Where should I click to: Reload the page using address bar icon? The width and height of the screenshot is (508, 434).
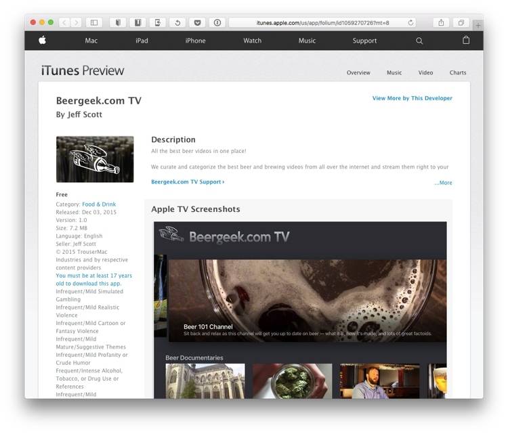[410, 22]
